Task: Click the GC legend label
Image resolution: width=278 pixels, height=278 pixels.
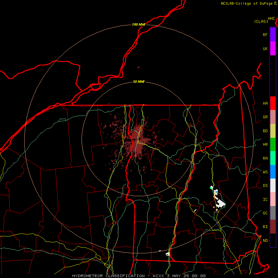Action: coord(265,213)
